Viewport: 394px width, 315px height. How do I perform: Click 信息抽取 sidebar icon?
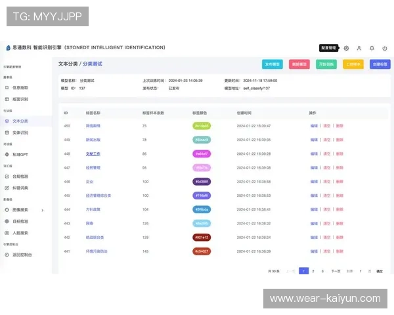pyautogui.click(x=7, y=87)
